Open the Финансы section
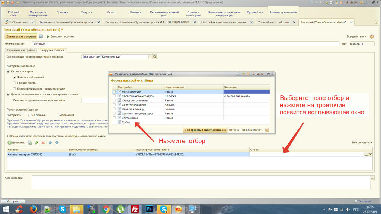The image size is (381, 214). coord(135,12)
